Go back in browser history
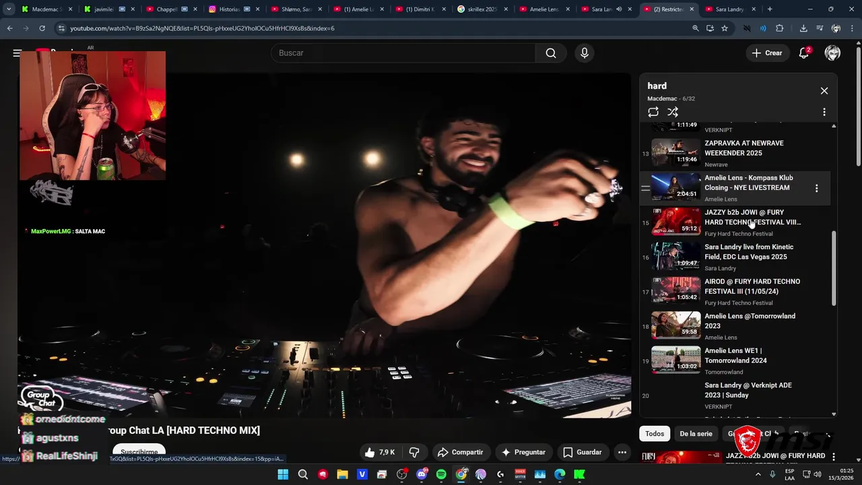This screenshot has height=485, width=862. (9, 28)
